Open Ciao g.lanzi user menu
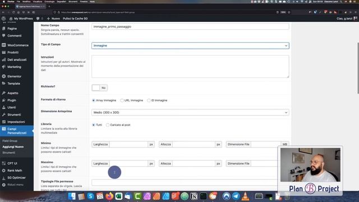Image resolution: width=359 pixels, height=202 pixels. coord(347,19)
